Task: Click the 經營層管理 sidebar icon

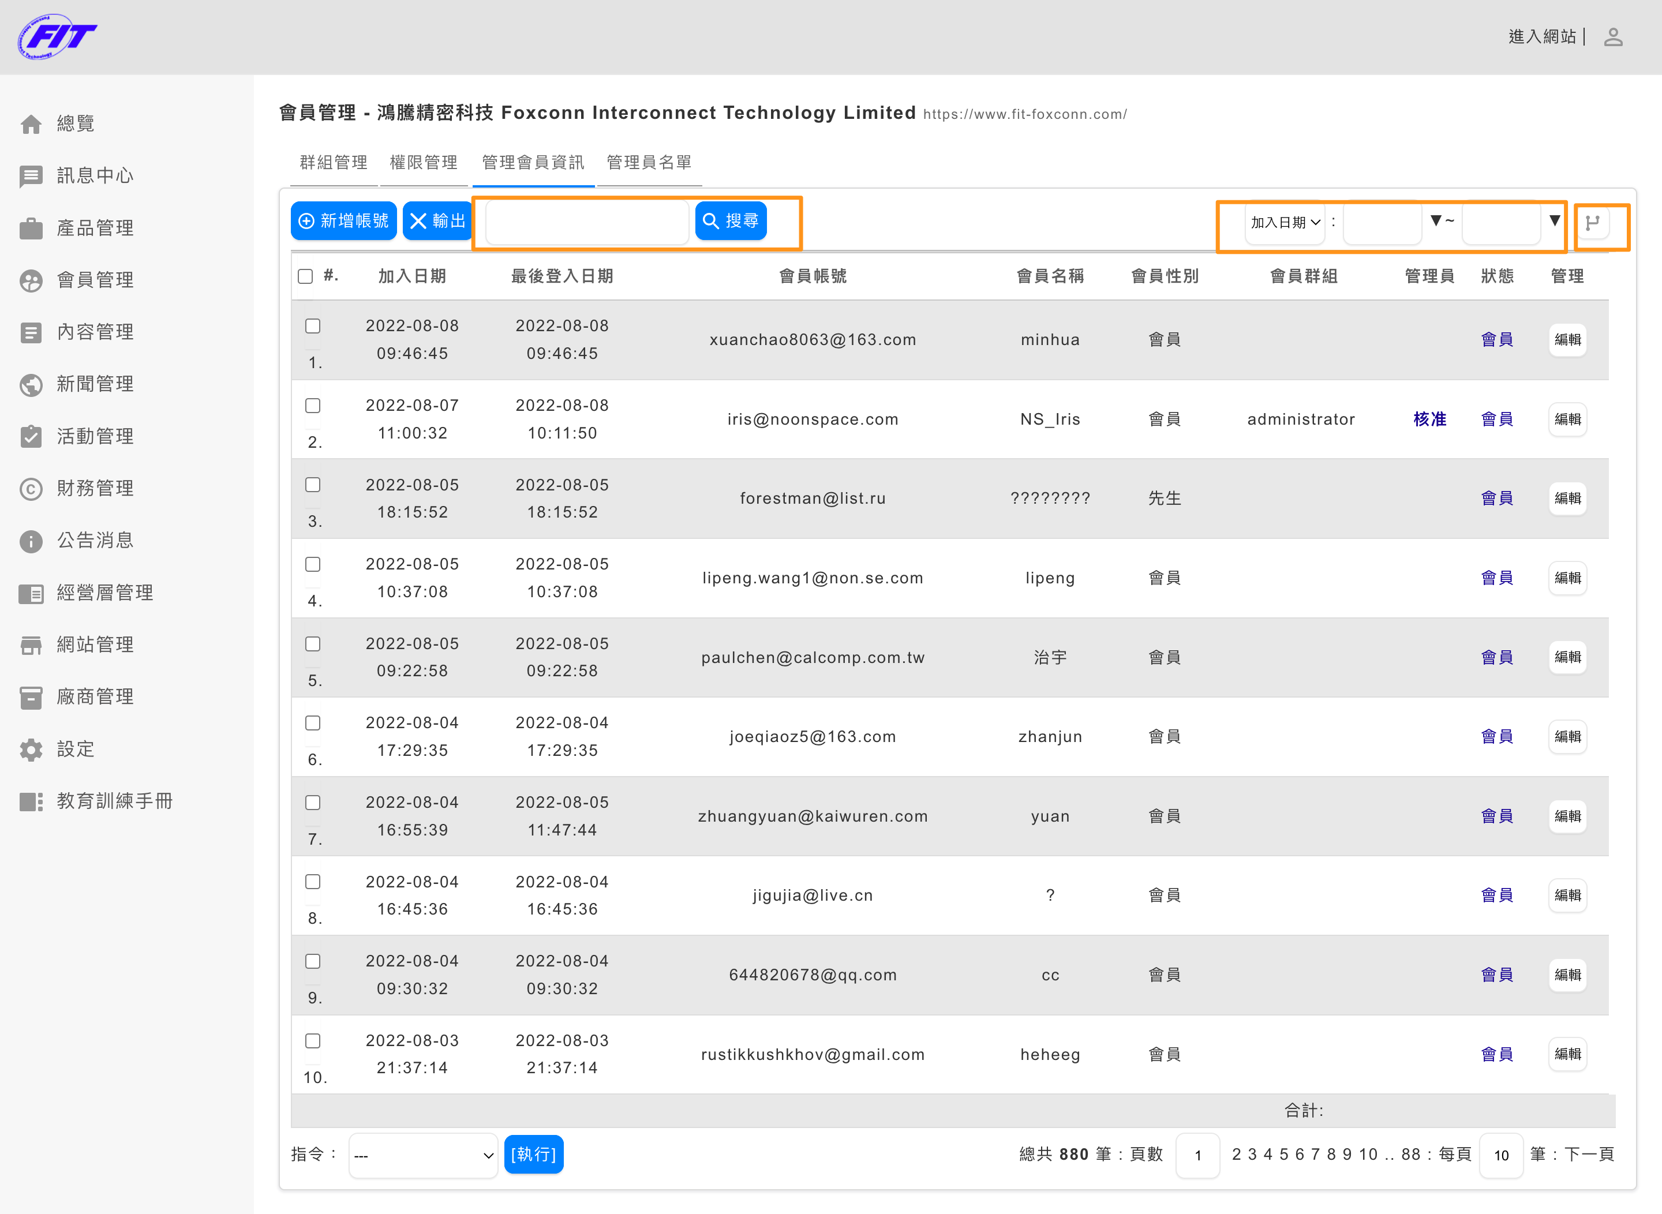Action: pos(31,593)
